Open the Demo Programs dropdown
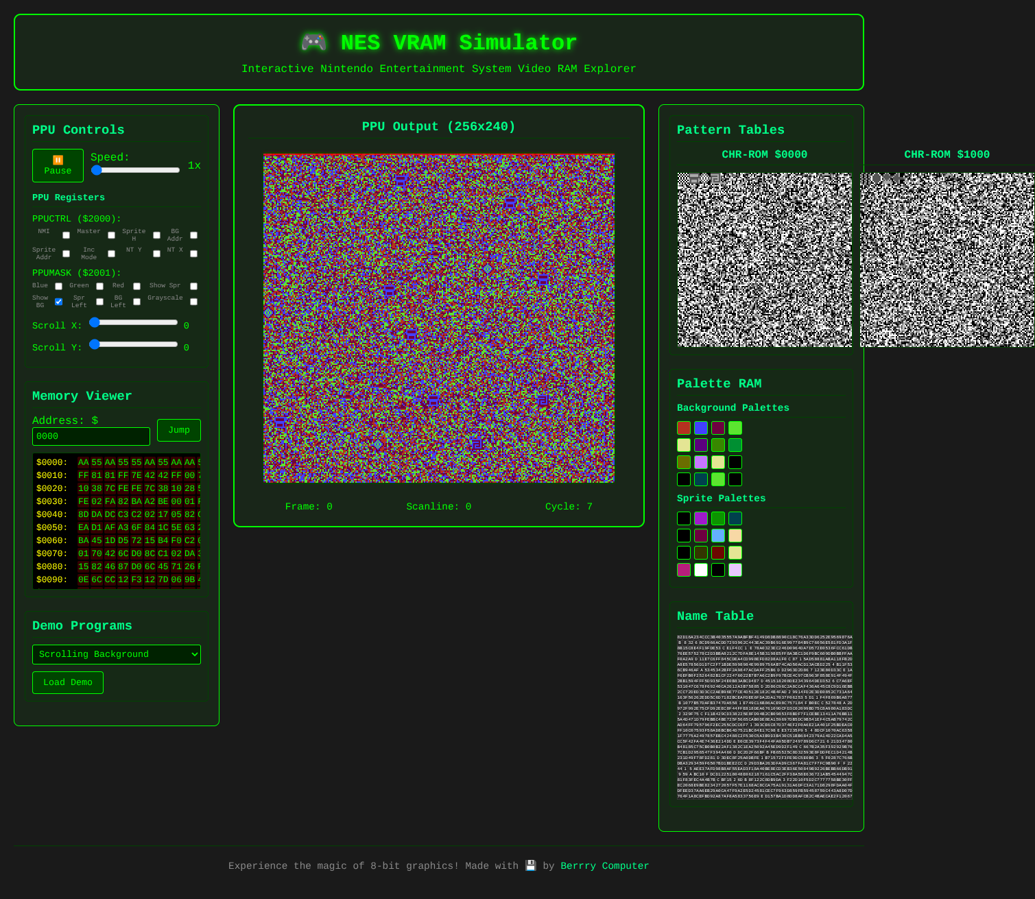Viewport: 1035px width, 899px height. [116, 654]
